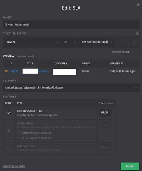Enable the Solution Time checkbox

click(9, 148)
